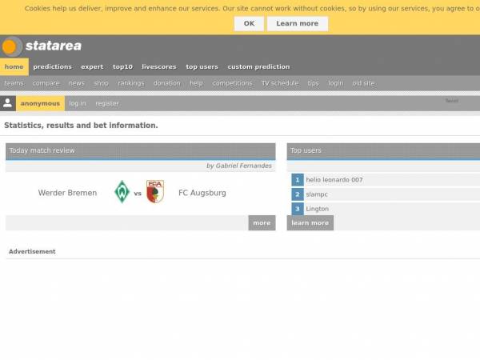Screen dimensions: 480x360
Task: Open livescores in the main menu
Action: pos(159,66)
